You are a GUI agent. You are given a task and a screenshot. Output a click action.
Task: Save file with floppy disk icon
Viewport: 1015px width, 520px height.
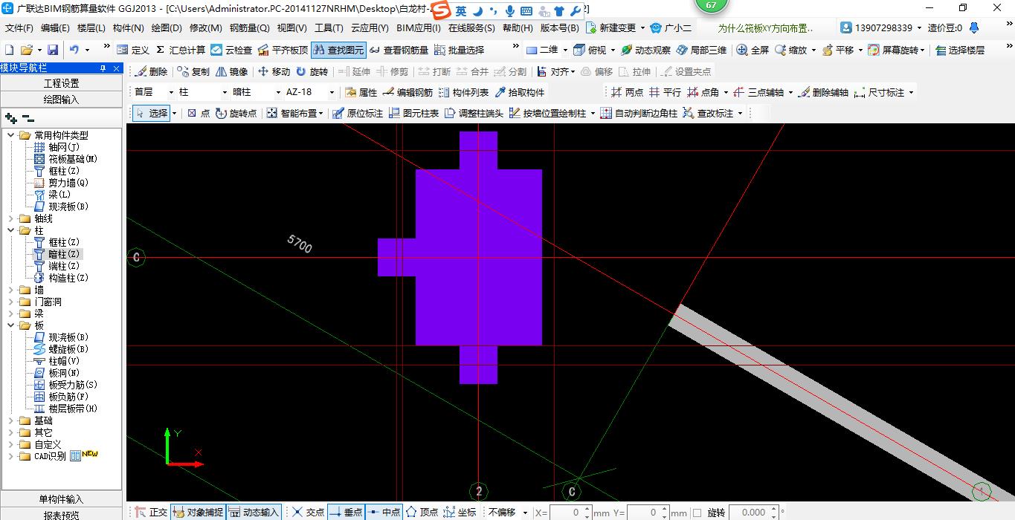tap(53, 50)
